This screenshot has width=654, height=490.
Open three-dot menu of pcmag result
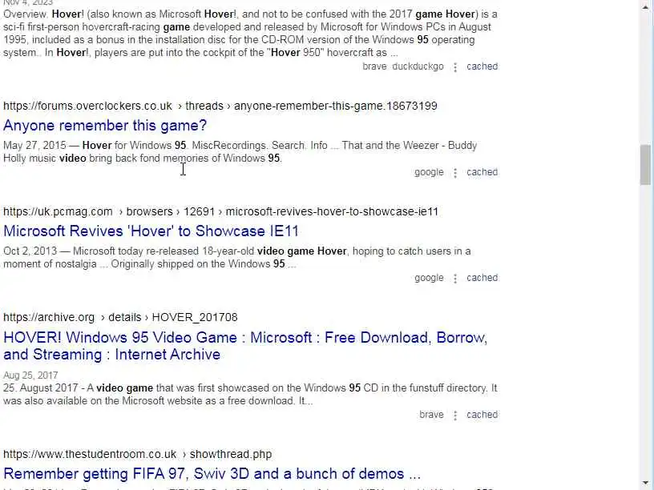[x=455, y=279]
